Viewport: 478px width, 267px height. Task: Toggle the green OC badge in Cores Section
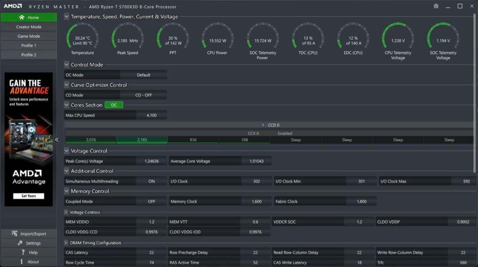pos(114,105)
